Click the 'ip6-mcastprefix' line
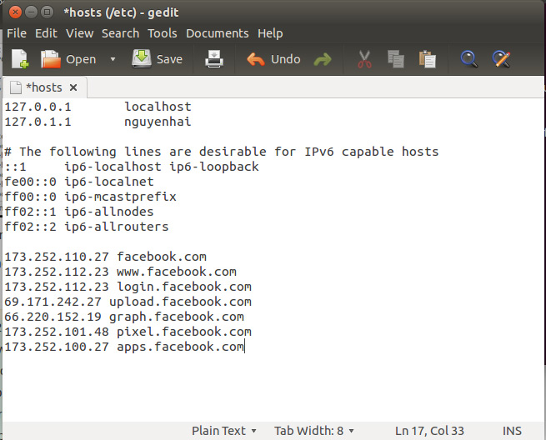Viewport: 546px width, 440px height. pos(91,197)
